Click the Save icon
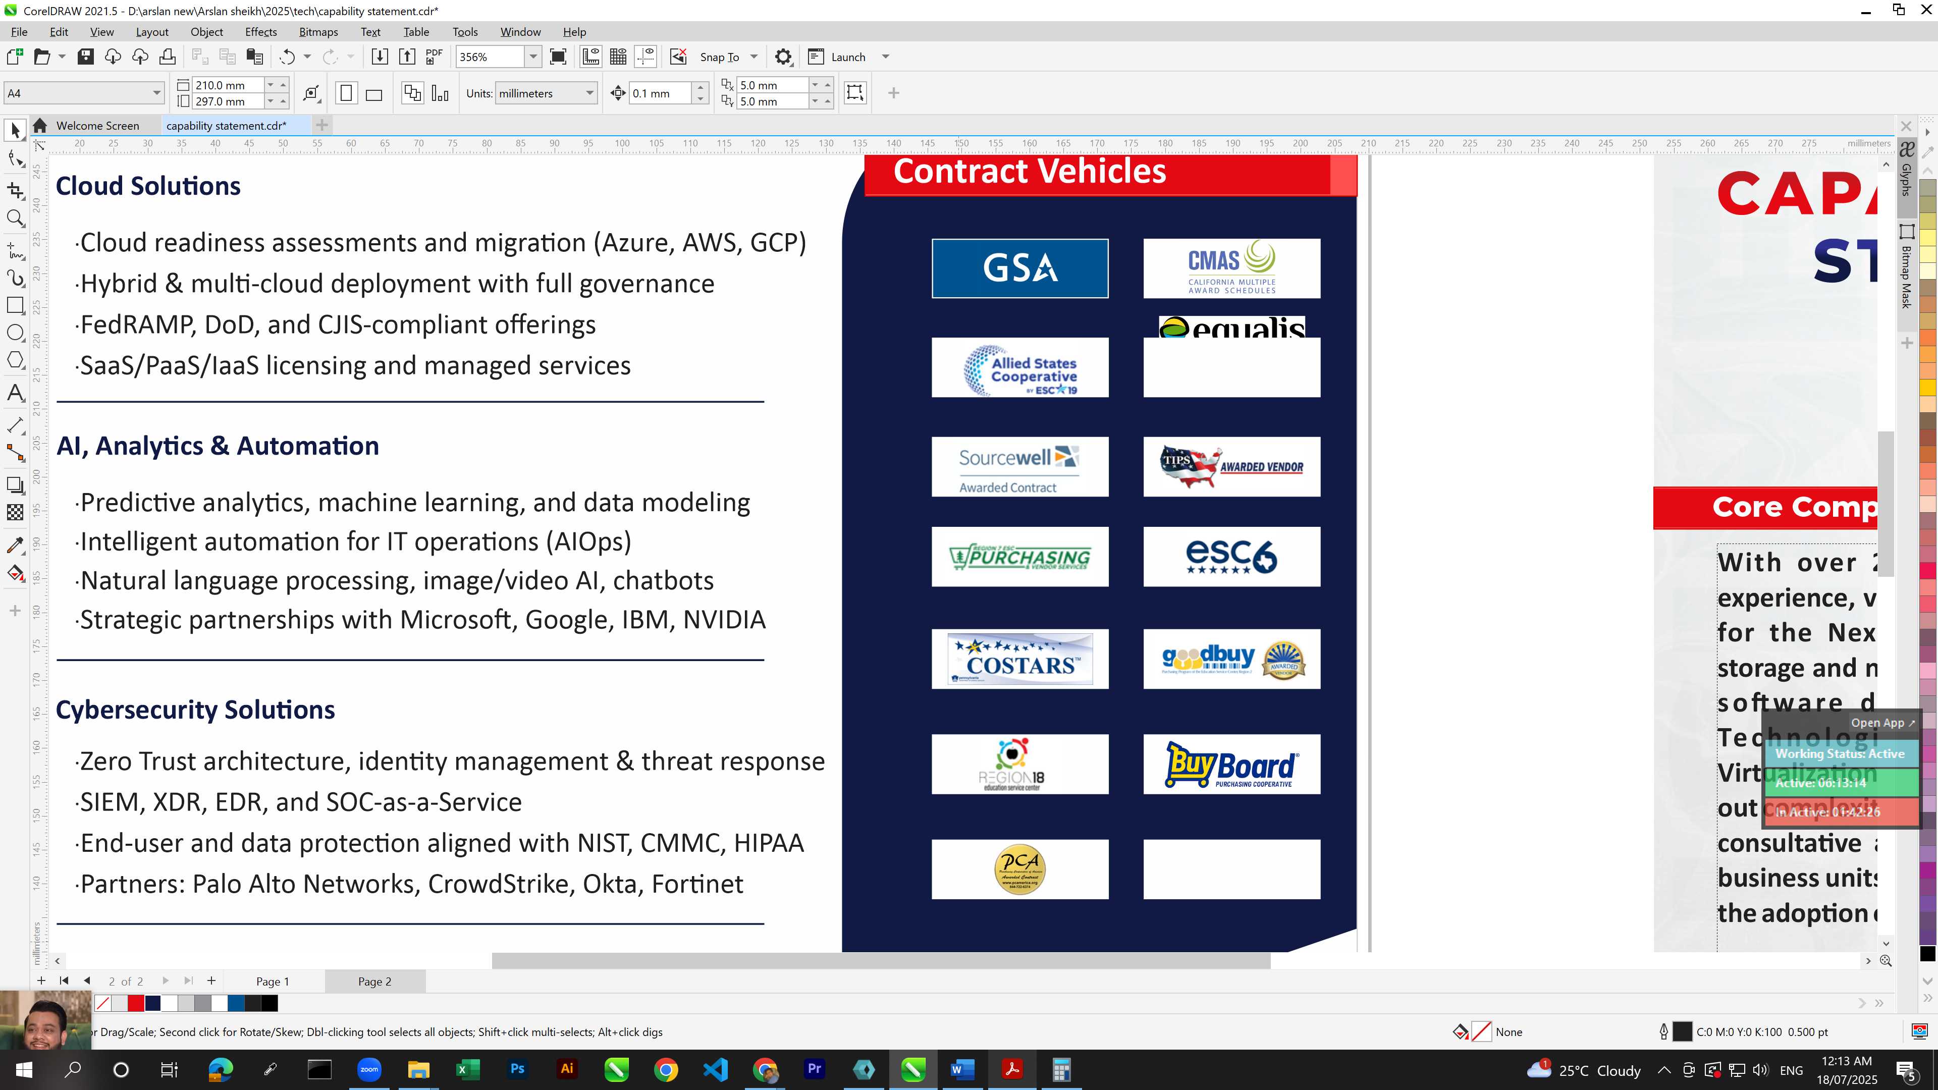Screen dimensions: 1938x1090 86,57
